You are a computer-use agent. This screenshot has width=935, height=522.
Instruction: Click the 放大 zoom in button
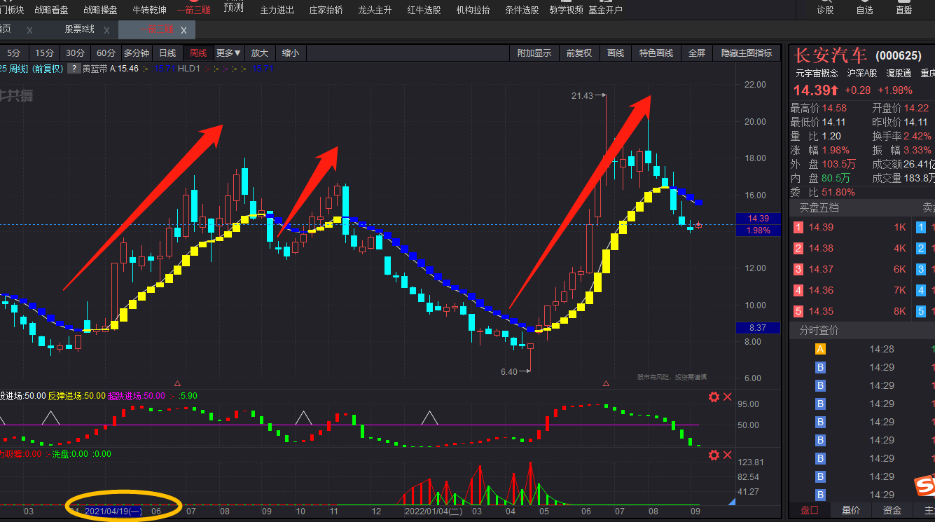[x=260, y=53]
